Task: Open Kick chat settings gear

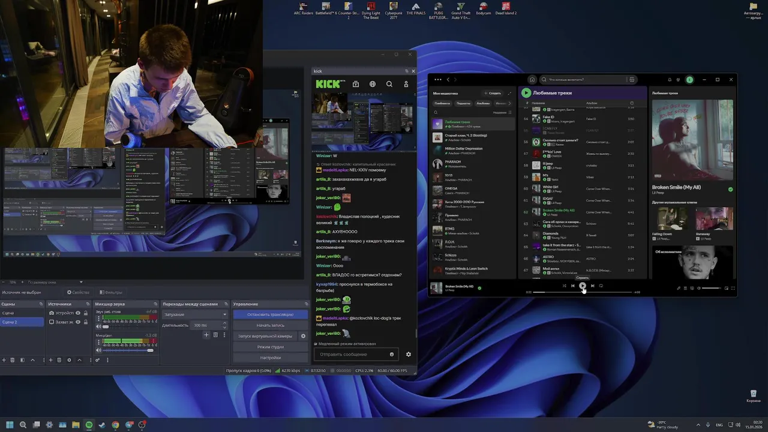Action: point(409,354)
